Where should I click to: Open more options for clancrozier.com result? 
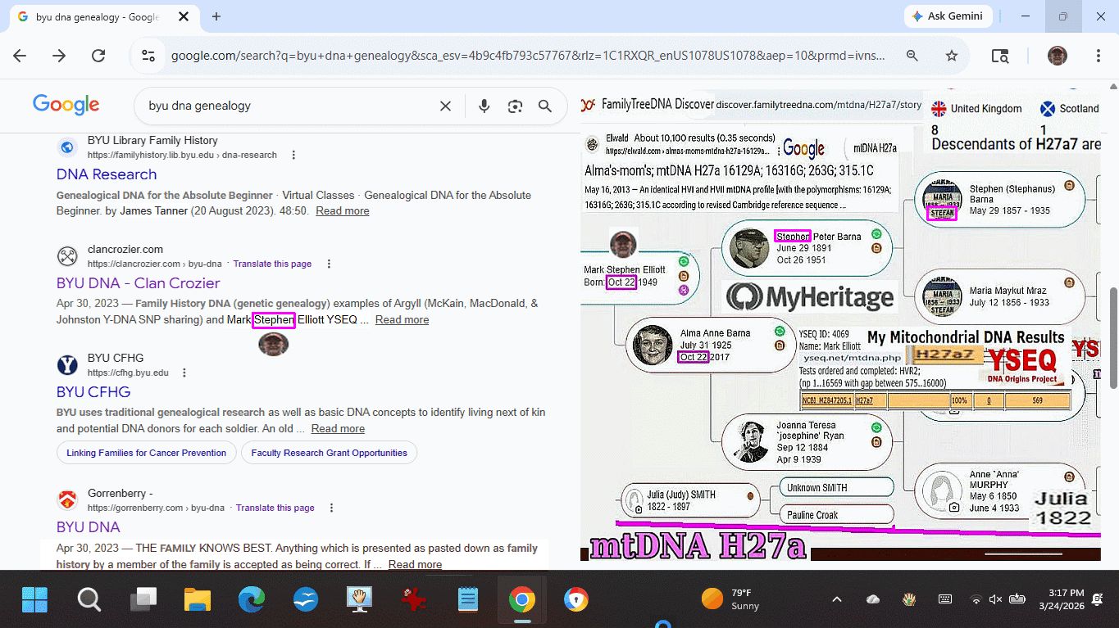329,264
